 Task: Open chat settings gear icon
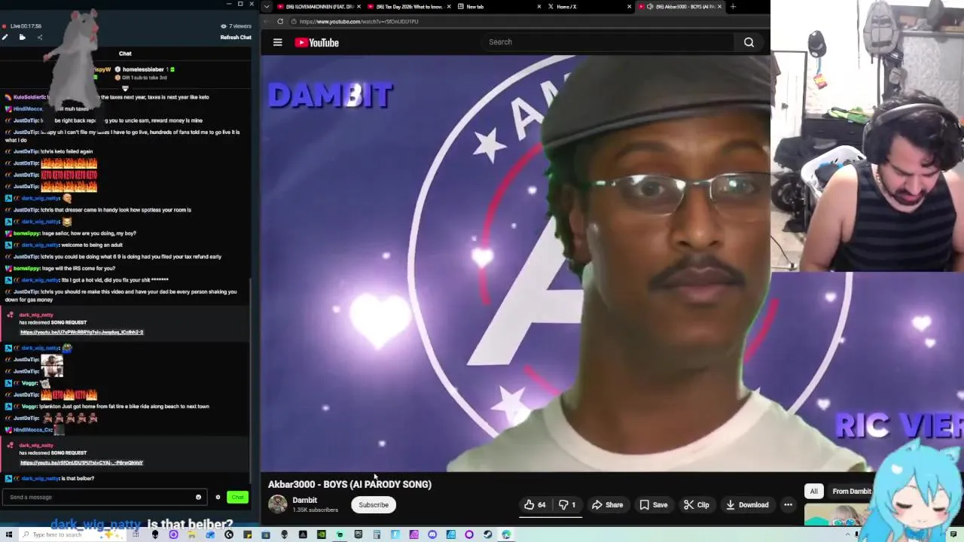point(218,497)
